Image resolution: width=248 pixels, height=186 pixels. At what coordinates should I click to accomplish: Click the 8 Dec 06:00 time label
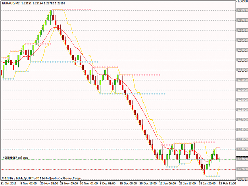coord(108,183)
